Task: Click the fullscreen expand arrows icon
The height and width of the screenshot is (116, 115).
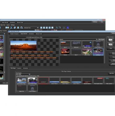Action: [64, 28]
